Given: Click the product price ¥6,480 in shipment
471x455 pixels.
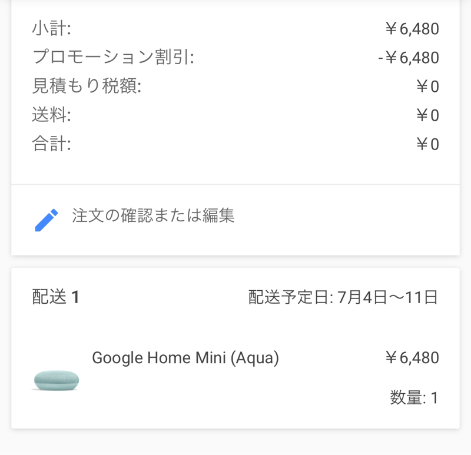Looking at the screenshot, I should pos(412,358).
